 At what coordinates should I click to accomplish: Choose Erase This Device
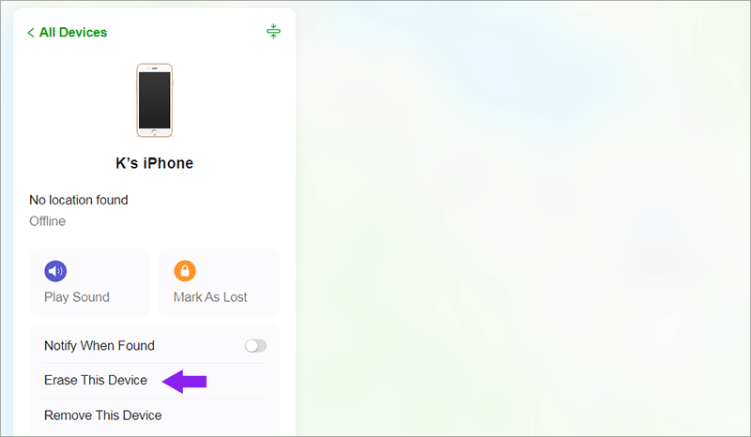(x=96, y=380)
